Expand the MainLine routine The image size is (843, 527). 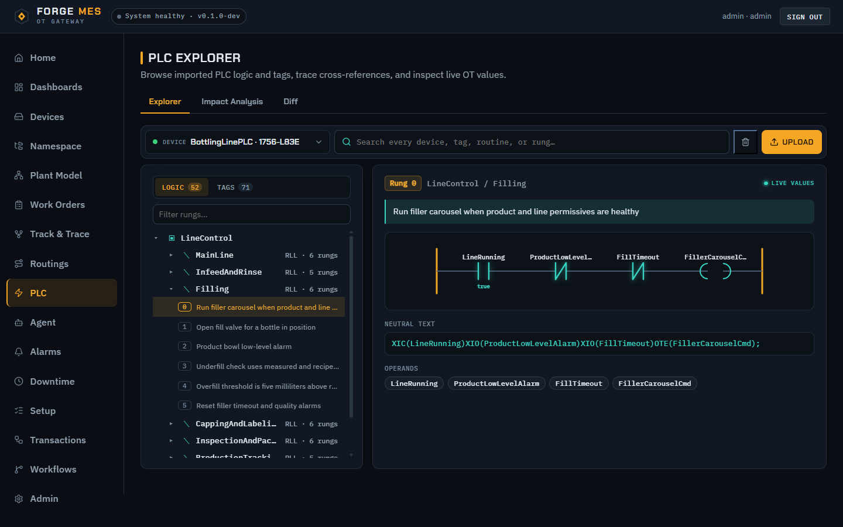171,255
